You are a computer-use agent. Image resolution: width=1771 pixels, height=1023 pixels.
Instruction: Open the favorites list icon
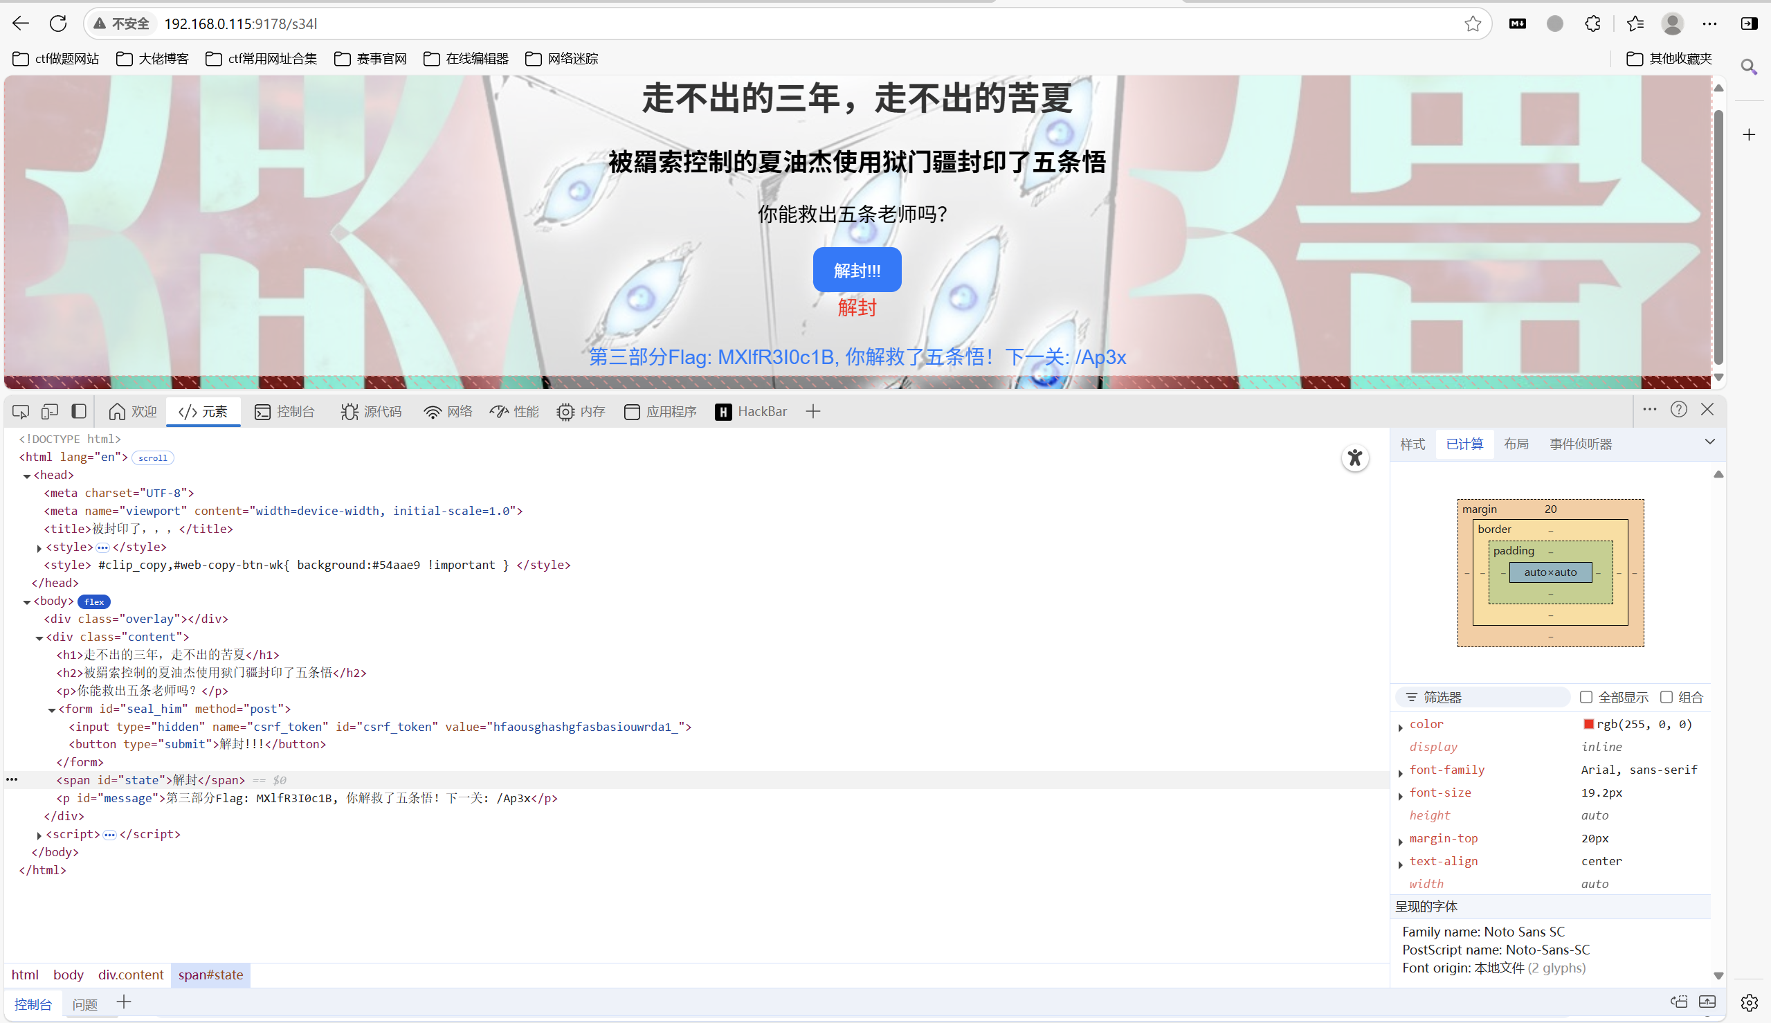[x=1635, y=24]
